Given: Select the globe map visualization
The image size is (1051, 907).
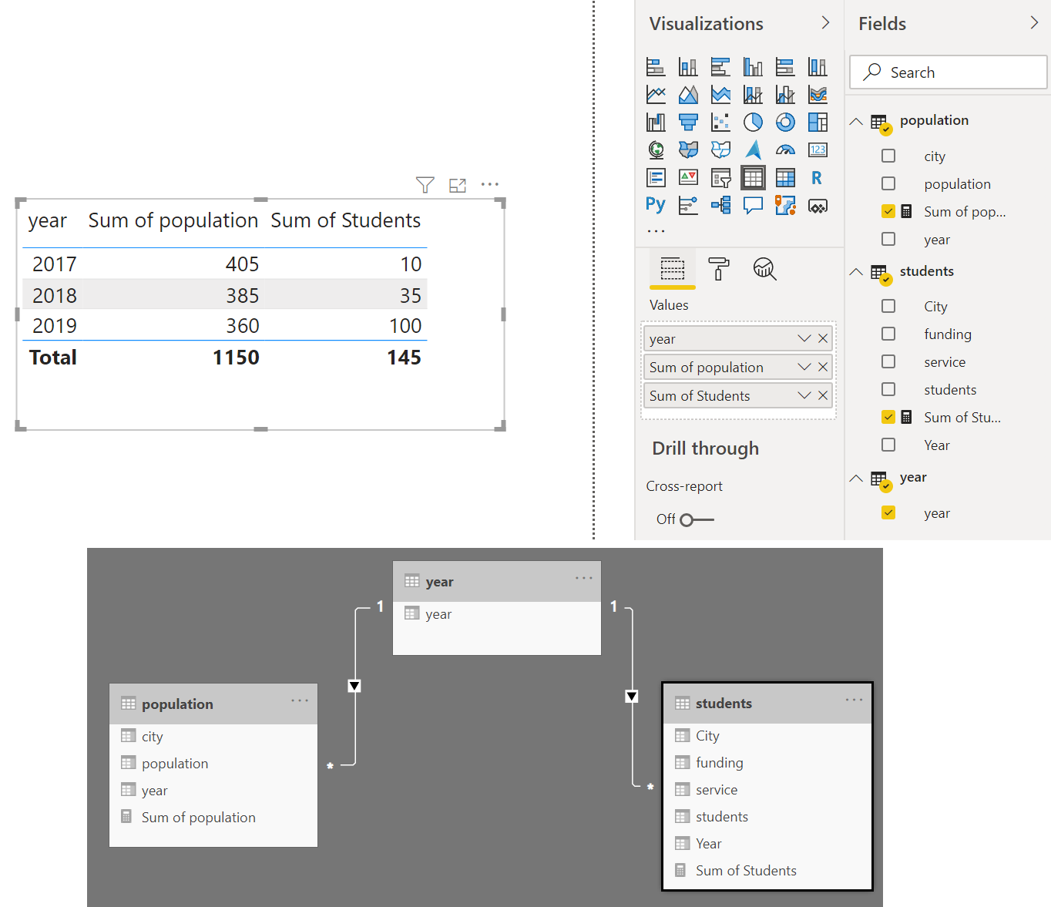Looking at the screenshot, I should click(x=656, y=150).
